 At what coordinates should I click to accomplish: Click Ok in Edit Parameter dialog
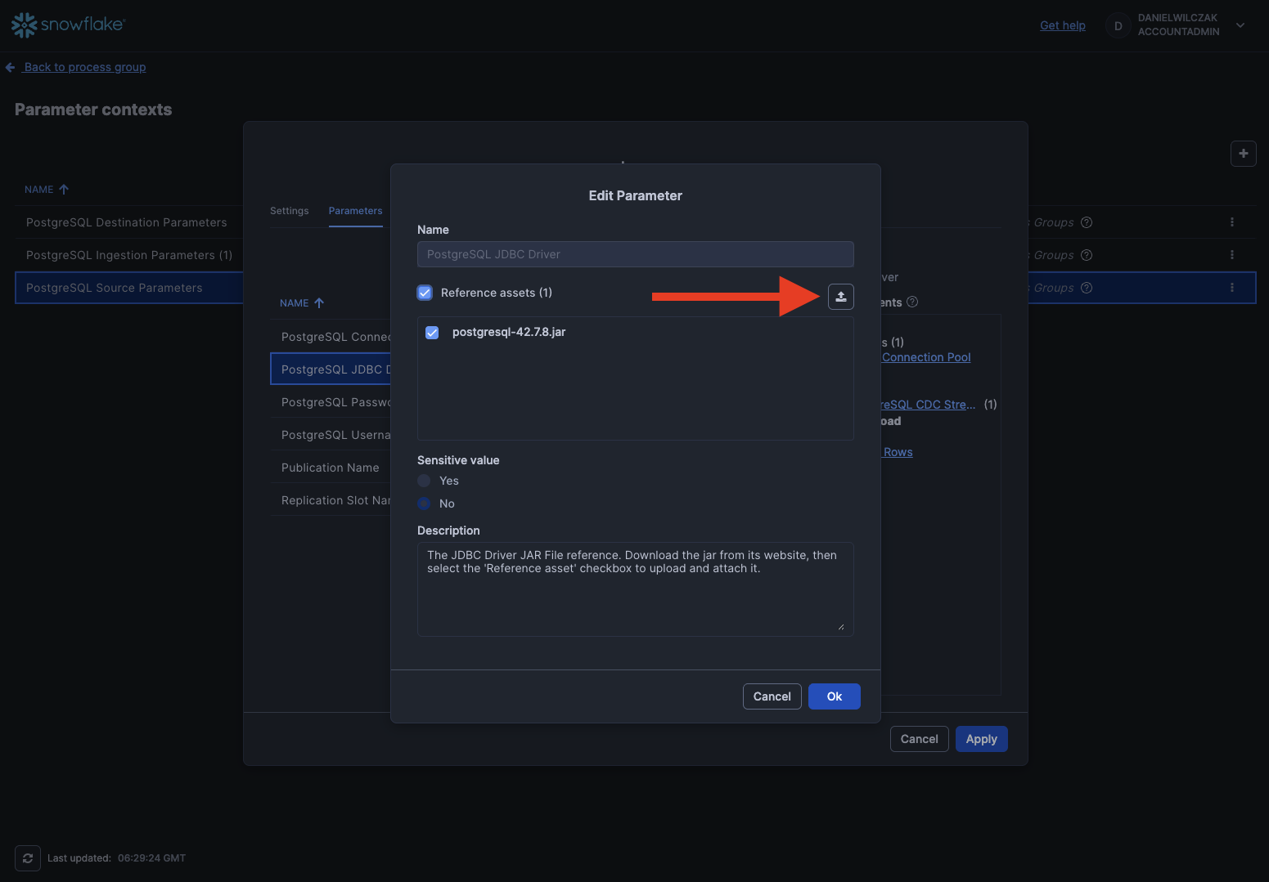(x=834, y=696)
